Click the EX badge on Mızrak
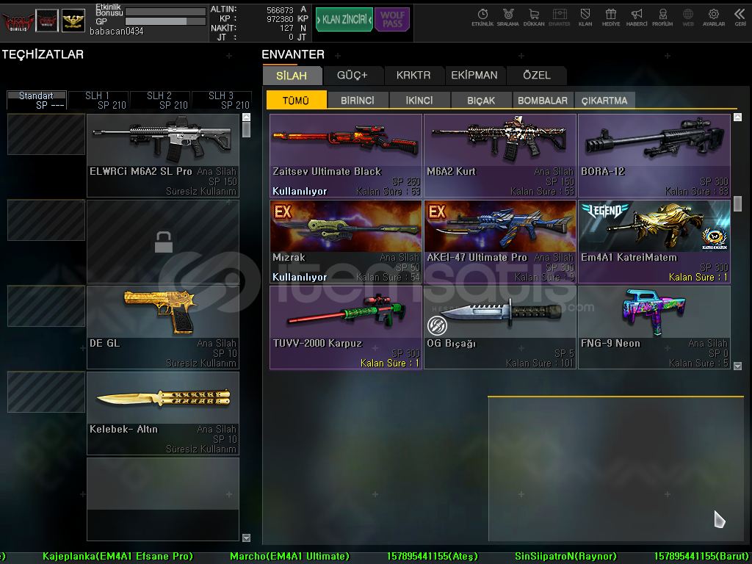The height and width of the screenshot is (564, 752). 283,211
